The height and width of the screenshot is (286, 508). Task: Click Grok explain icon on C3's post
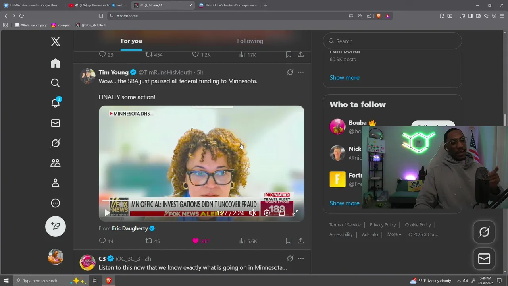[290, 259]
